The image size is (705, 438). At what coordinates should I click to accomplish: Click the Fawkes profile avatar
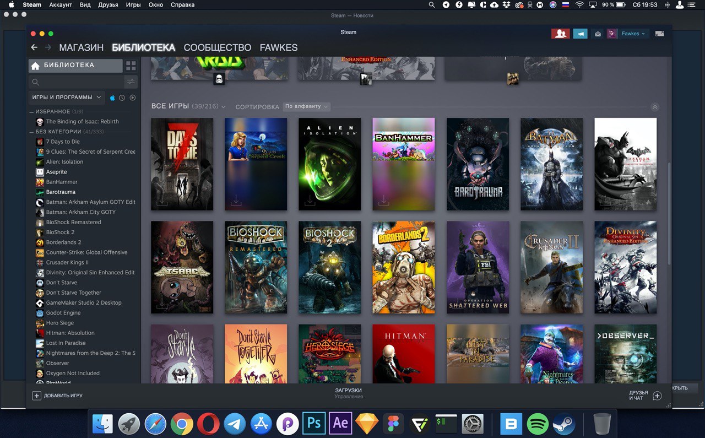point(612,34)
